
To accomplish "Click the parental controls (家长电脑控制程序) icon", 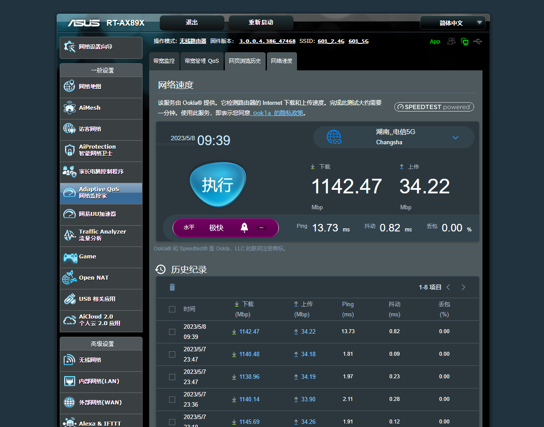I will coord(69,171).
